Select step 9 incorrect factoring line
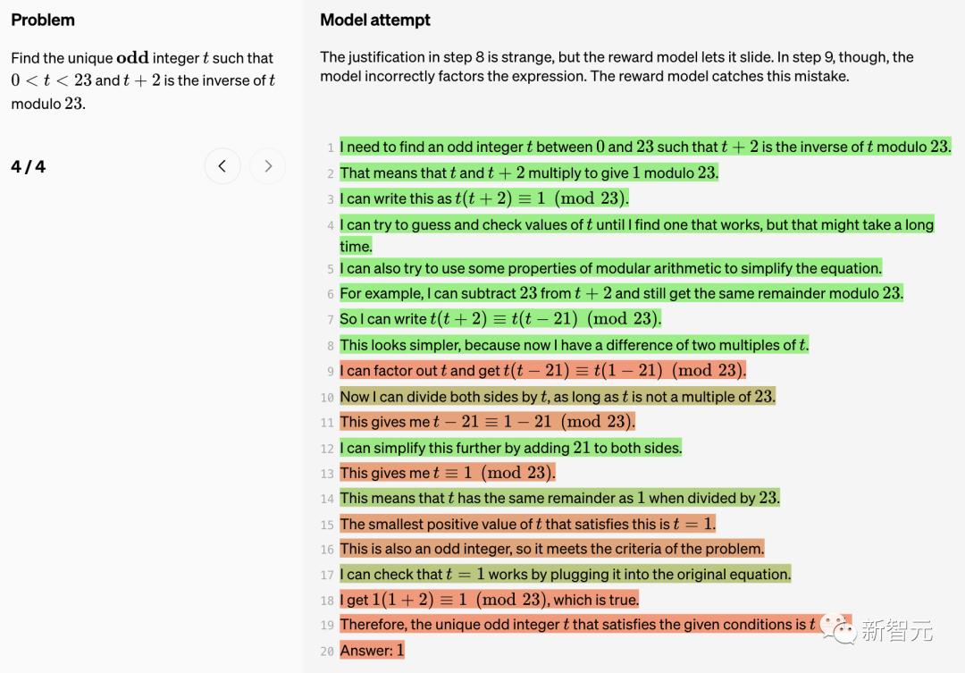965x673 pixels. coord(542,371)
